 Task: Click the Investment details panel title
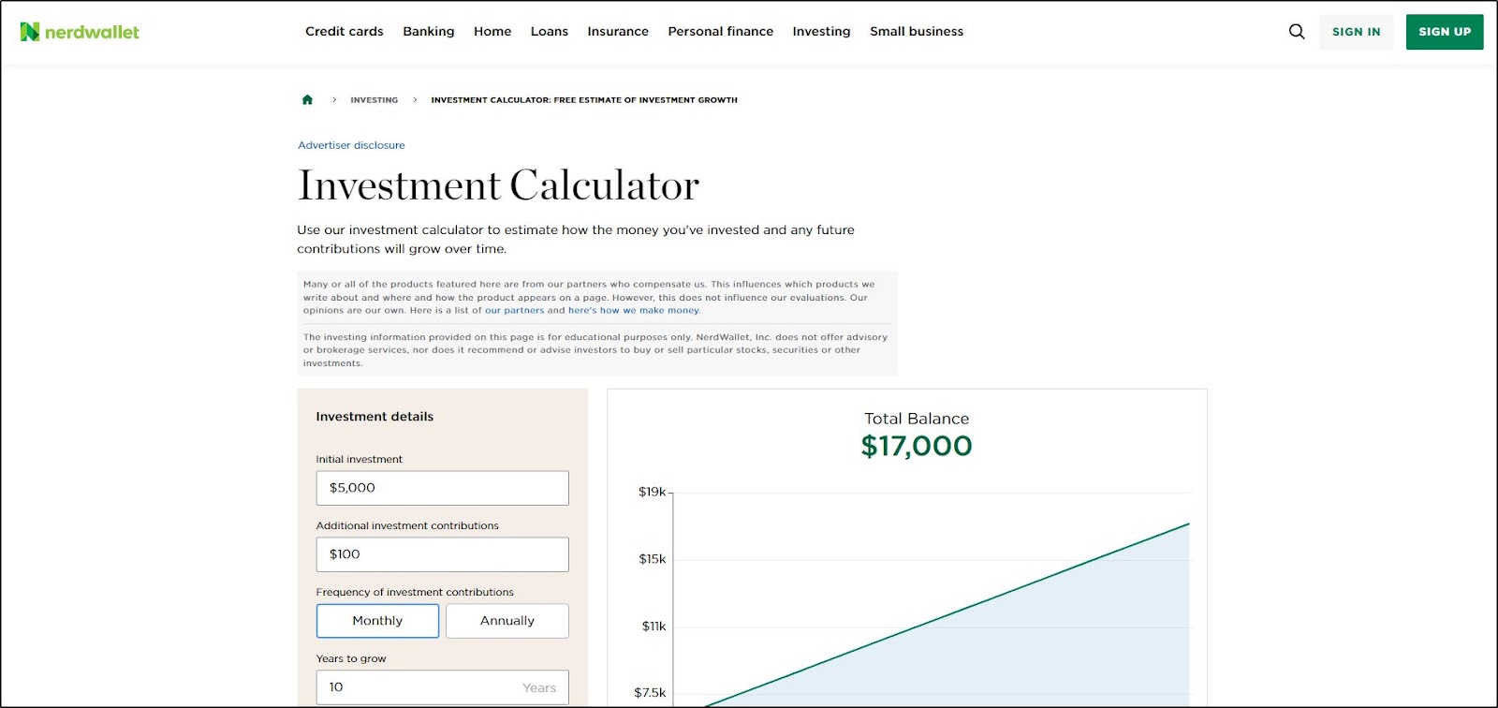374,417
